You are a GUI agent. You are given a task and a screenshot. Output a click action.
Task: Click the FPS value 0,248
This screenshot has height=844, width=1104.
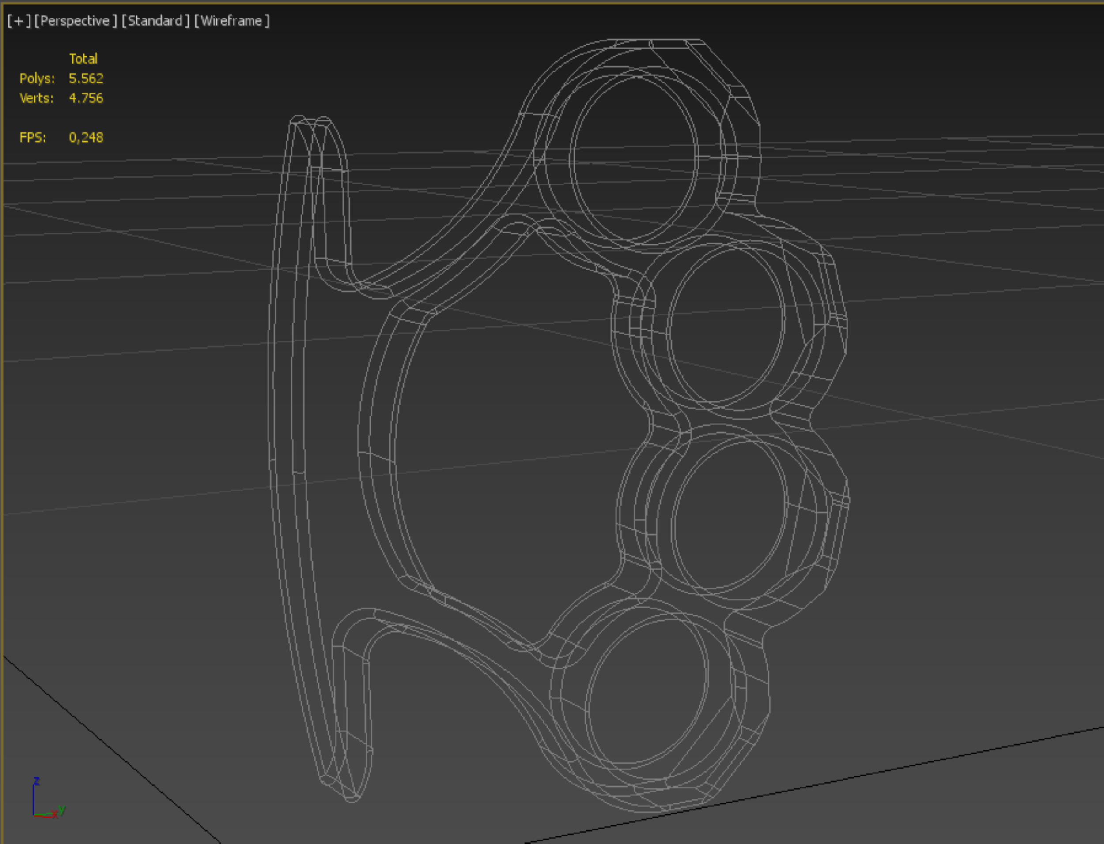[x=86, y=137]
